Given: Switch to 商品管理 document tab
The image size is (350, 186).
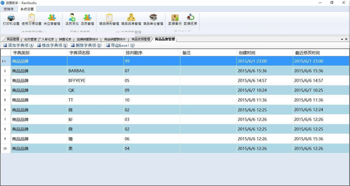Looking at the screenshot, I should click(x=13, y=39).
